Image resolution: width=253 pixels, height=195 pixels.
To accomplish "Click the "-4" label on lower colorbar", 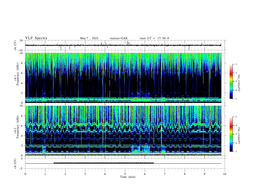I will (236, 126).
